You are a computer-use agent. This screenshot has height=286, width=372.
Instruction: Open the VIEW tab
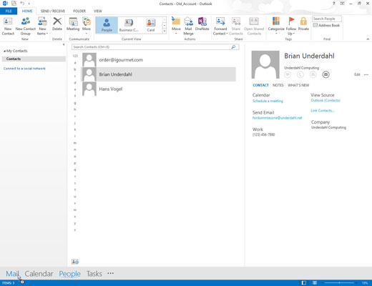[98, 11]
